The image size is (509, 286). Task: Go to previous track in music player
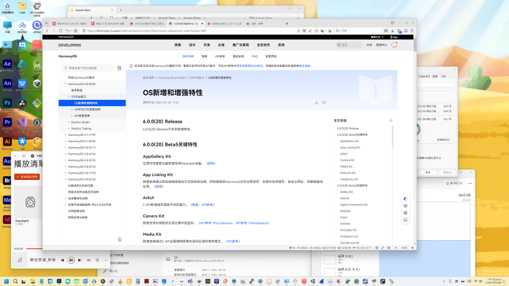point(62,260)
